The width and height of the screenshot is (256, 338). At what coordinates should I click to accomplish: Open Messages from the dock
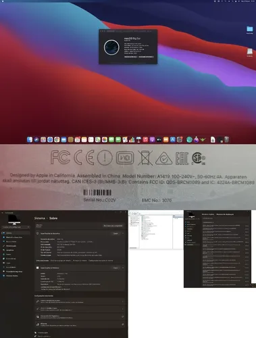click(x=111, y=140)
